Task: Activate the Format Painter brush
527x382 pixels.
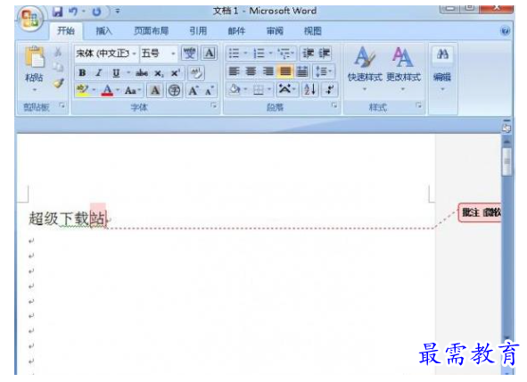Action: [x=59, y=83]
